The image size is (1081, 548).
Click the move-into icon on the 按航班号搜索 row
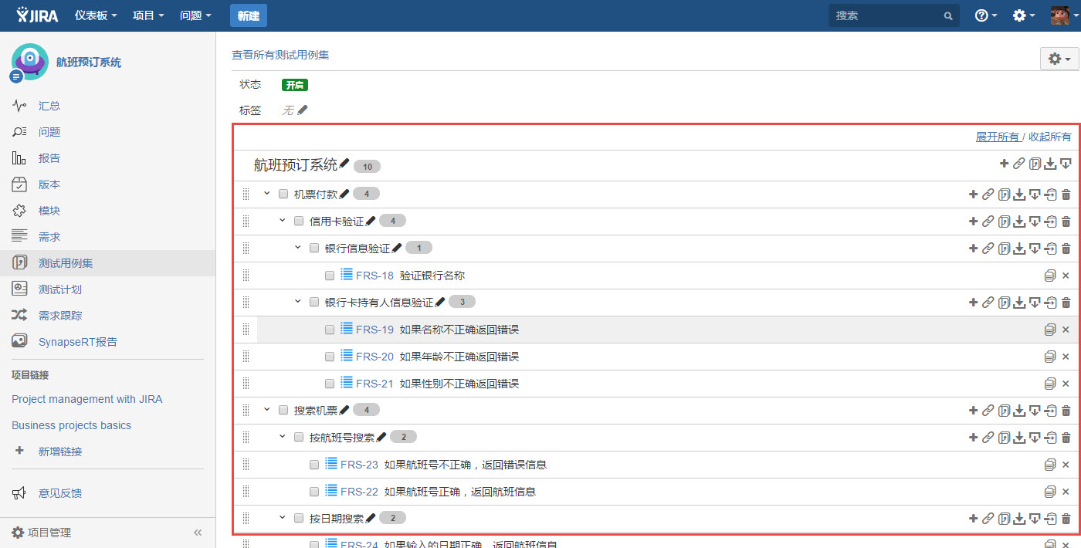pyautogui.click(x=1051, y=438)
